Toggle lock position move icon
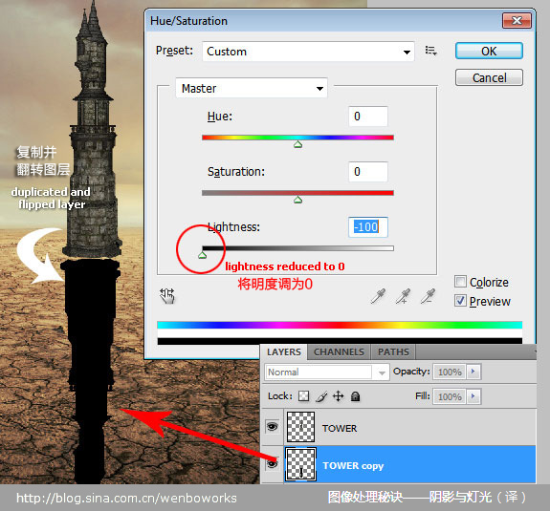Image resolution: width=550 pixels, height=511 pixels. pos(338,396)
